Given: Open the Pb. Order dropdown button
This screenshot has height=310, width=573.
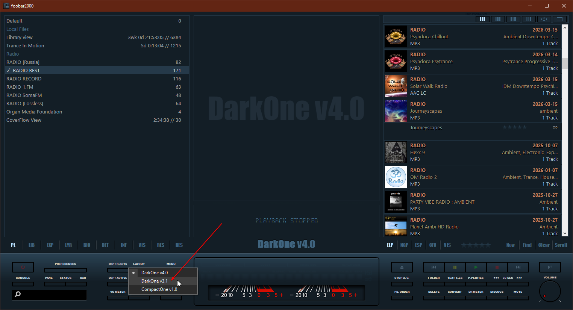Looking at the screenshot, I should pos(402,298).
